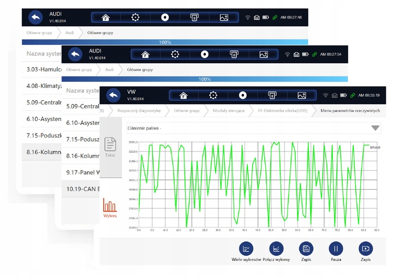Go to Rozpocznij diagnostykę breadcrumb

click(139, 111)
